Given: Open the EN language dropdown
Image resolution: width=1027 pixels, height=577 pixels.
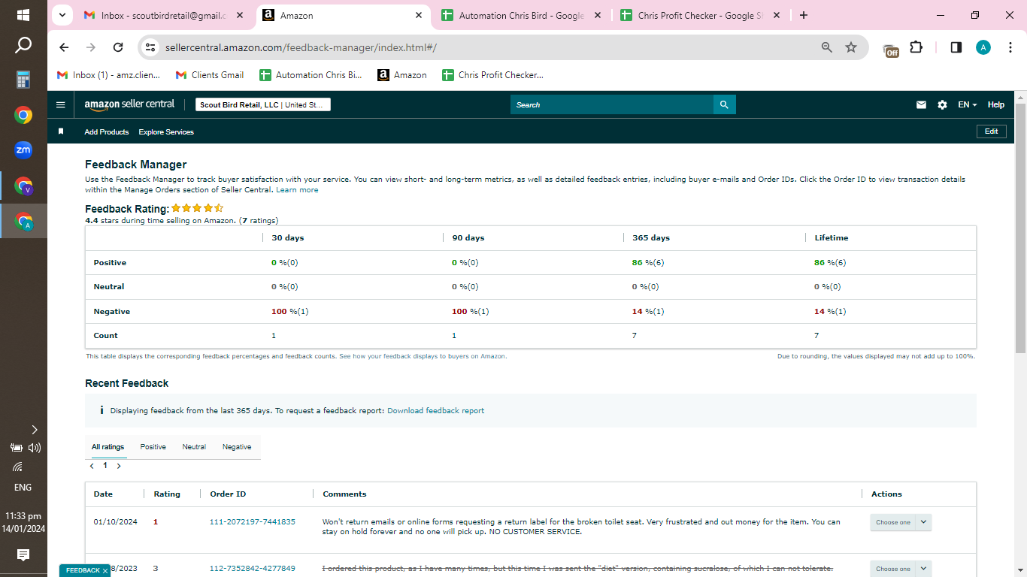Looking at the screenshot, I should coord(968,105).
